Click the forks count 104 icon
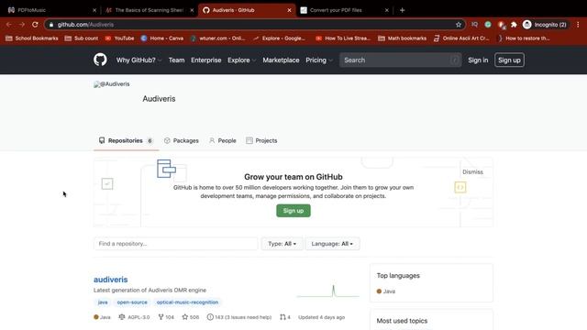The height and width of the screenshot is (330, 587). [x=161, y=317]
